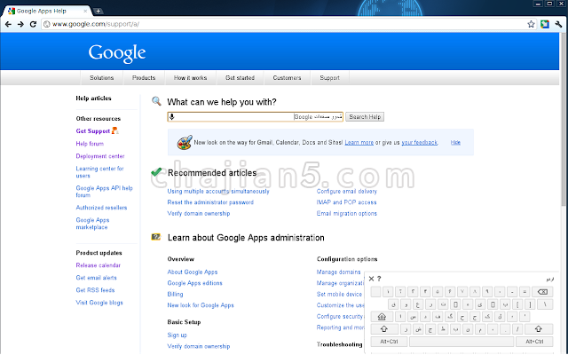The image size is (568, 355).
Task: Open Google Apps API help forum link
Action: click(x=105, y=192)
